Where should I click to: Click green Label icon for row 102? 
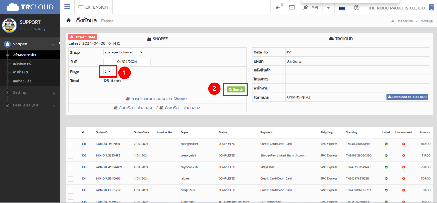tap(386, 156)
